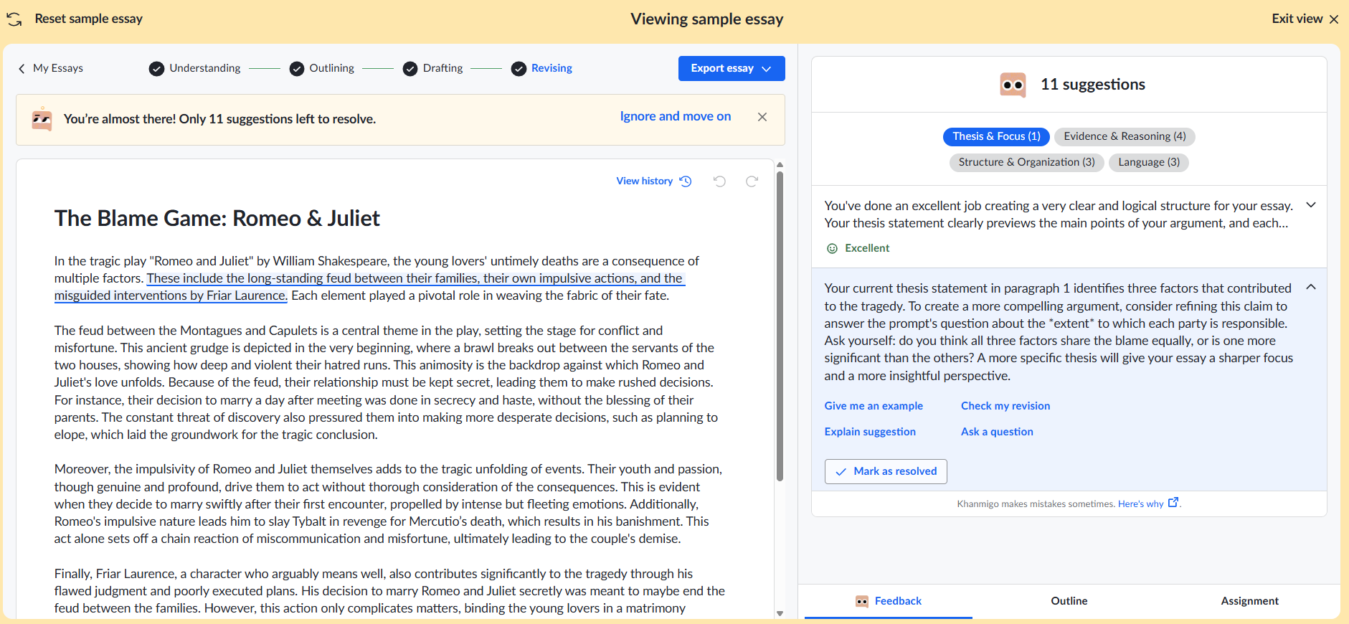
Task: Click the Understanding step checkmark icon
Action: (x=156, y=69)
